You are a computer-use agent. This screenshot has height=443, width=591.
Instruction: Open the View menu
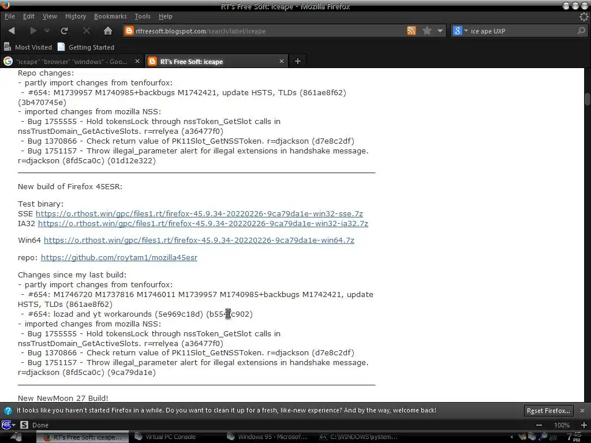pyautogui.click(x=50, y=16)
